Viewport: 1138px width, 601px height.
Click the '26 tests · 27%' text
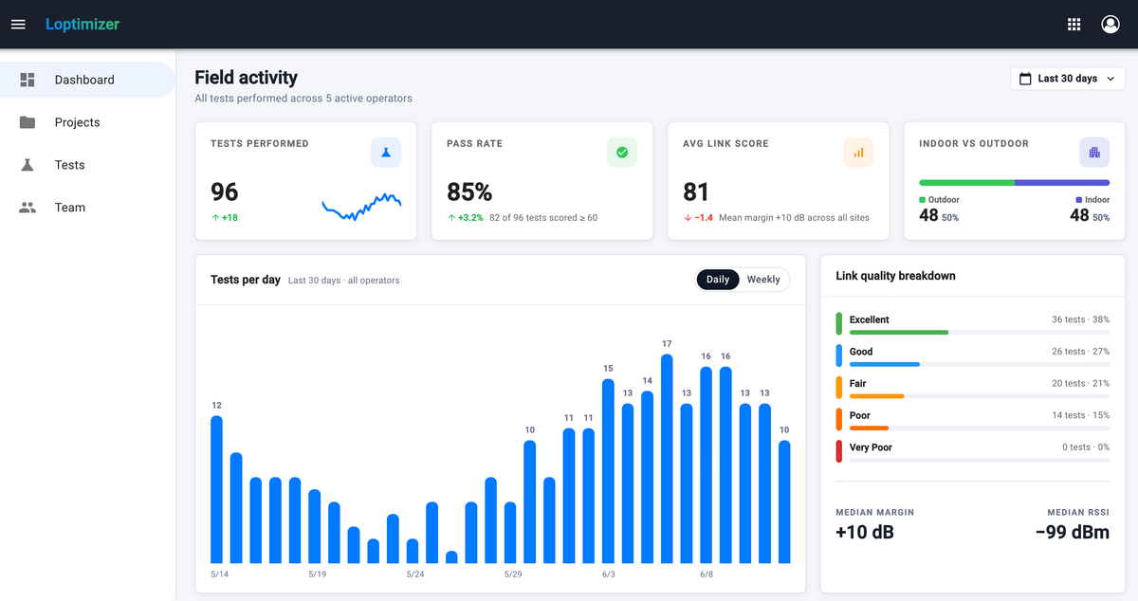1080,352
